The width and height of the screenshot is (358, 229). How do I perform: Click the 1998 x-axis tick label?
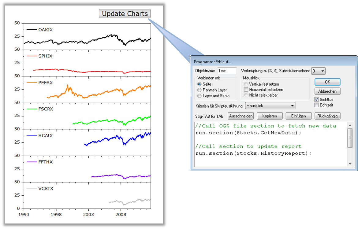coord(56,215)
